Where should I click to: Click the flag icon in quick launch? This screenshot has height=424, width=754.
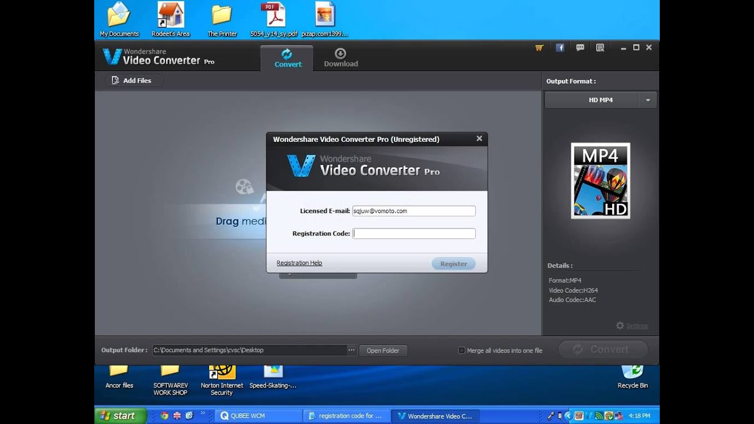[177, 415]
